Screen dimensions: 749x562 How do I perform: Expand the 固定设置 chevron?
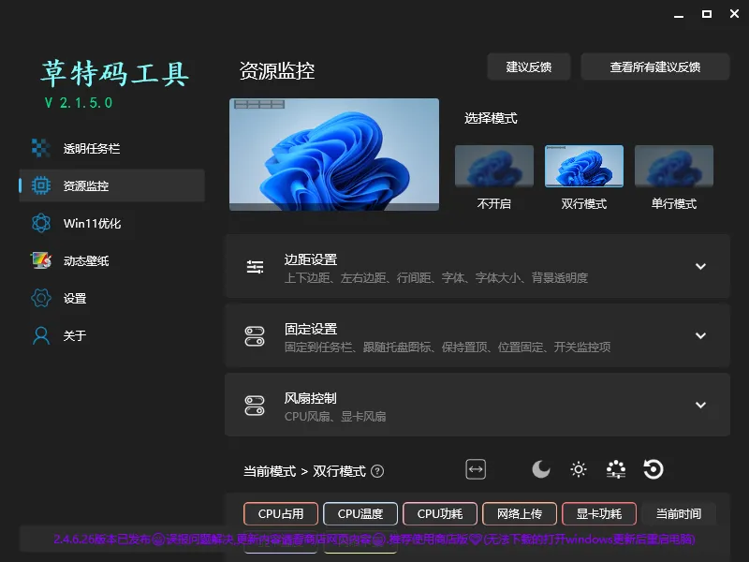coord(700,336)
